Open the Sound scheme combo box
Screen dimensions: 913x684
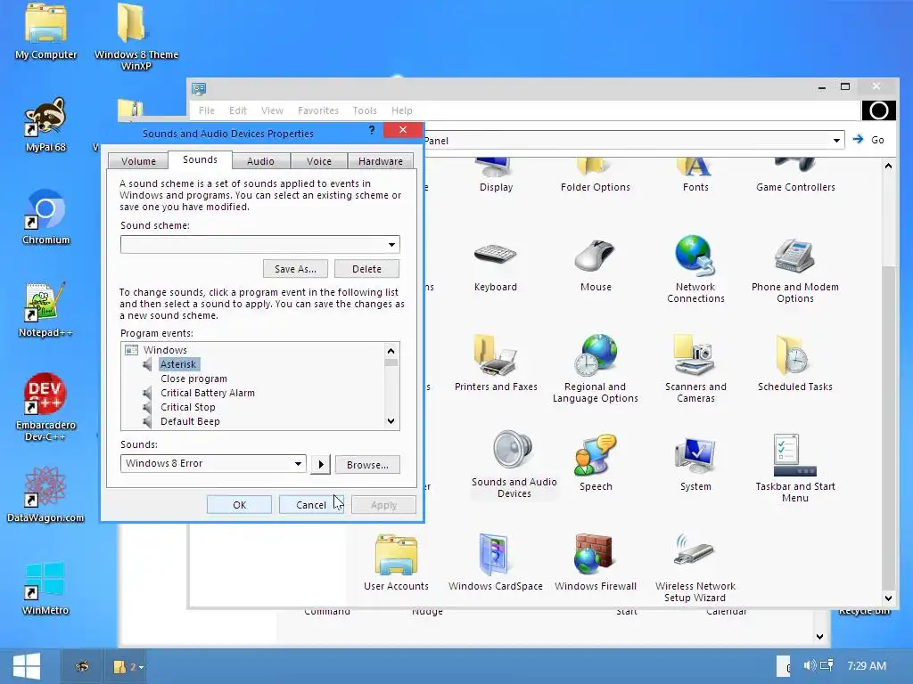(x=259, y=244)
